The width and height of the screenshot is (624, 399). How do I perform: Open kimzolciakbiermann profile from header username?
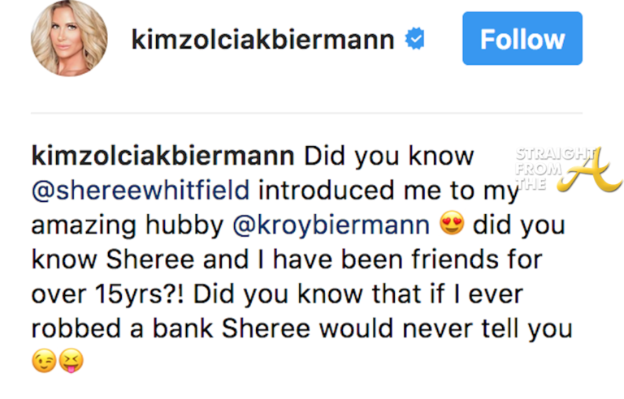pyautogui.click(x=262, y=39)
